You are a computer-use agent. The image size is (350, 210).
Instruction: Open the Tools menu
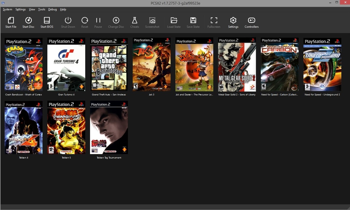tap(42, 9)
